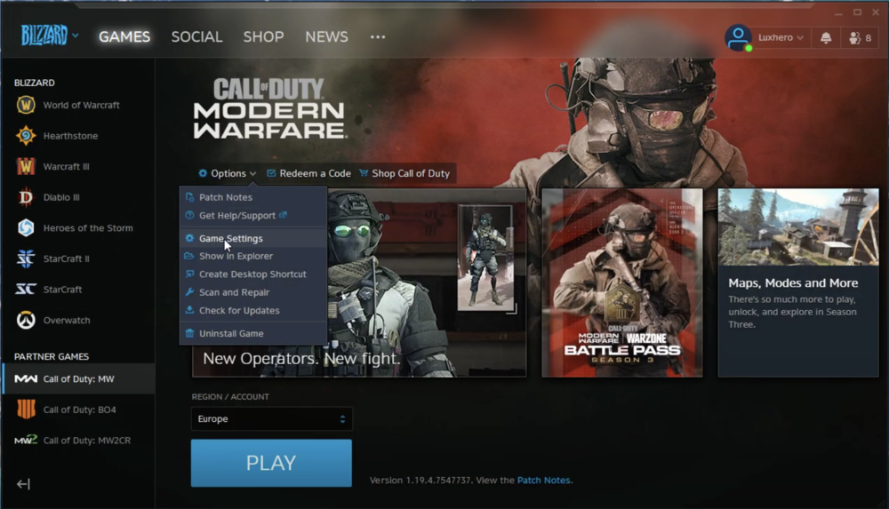Open the Europe region dropdown

271,419
